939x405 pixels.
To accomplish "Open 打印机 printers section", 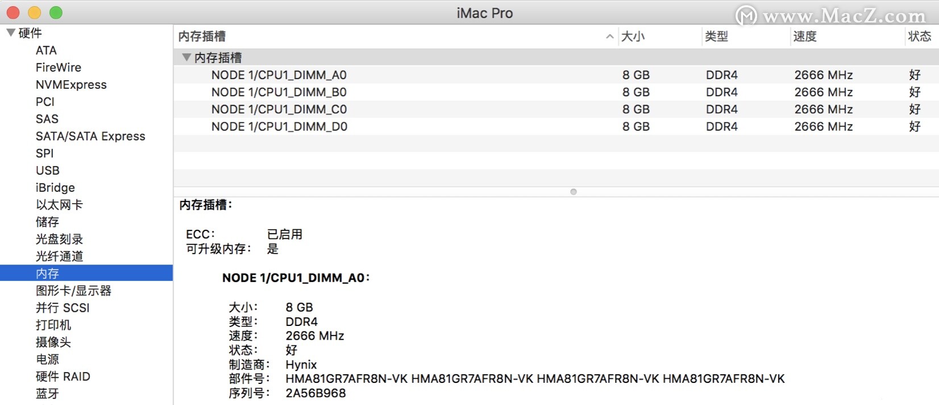I will pos(53,325).
